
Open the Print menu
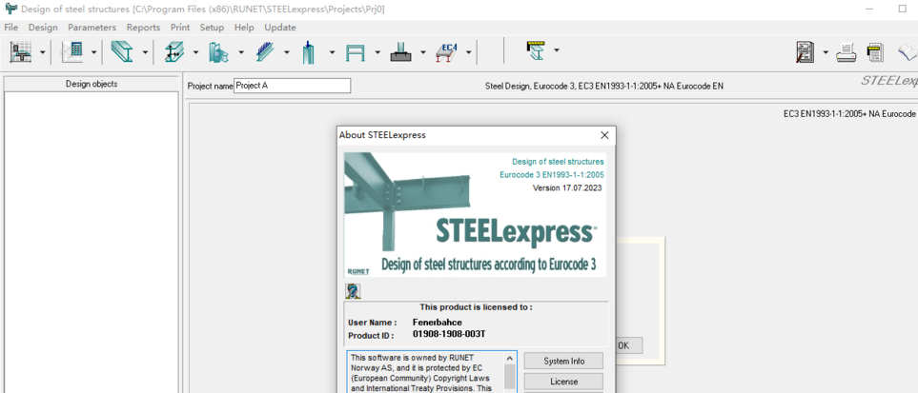[x=180, y=28]
